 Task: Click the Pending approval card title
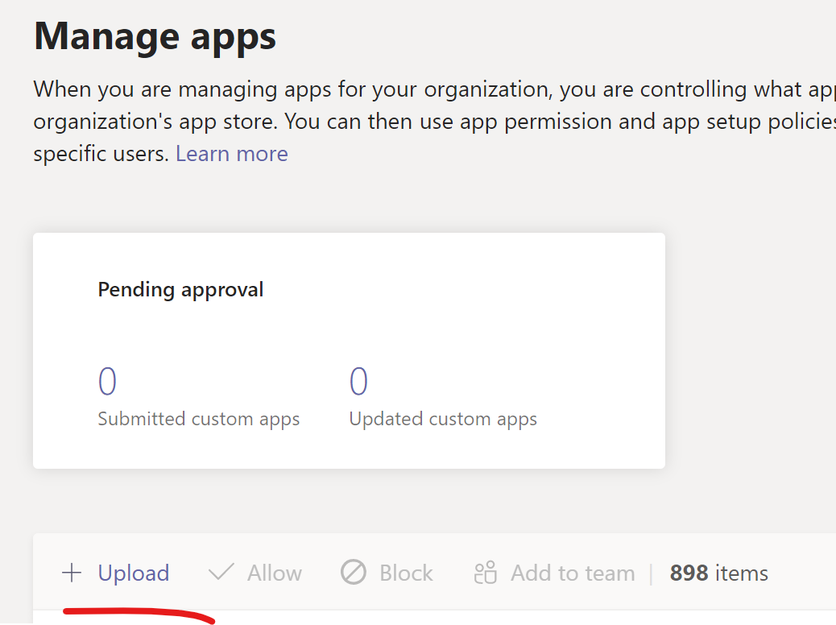pyautogui.click(x=180, y=289)
